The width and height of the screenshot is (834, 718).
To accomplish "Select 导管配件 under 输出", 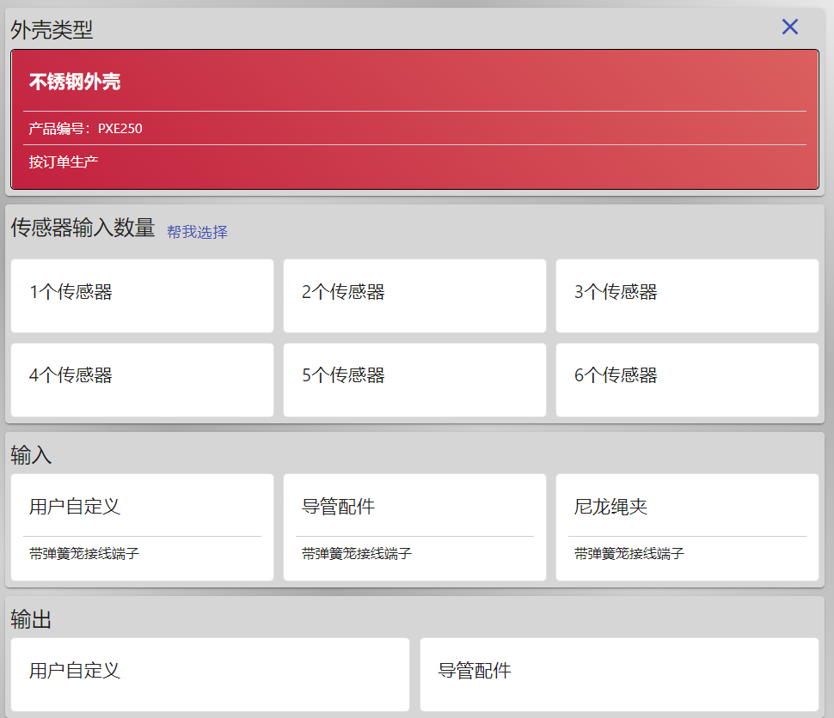I will (619, 674).
